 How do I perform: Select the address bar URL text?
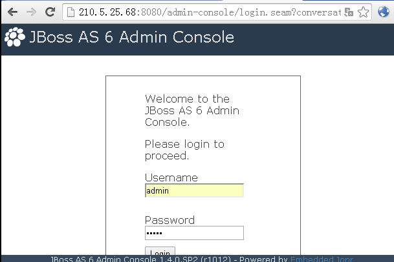[210, 12]
